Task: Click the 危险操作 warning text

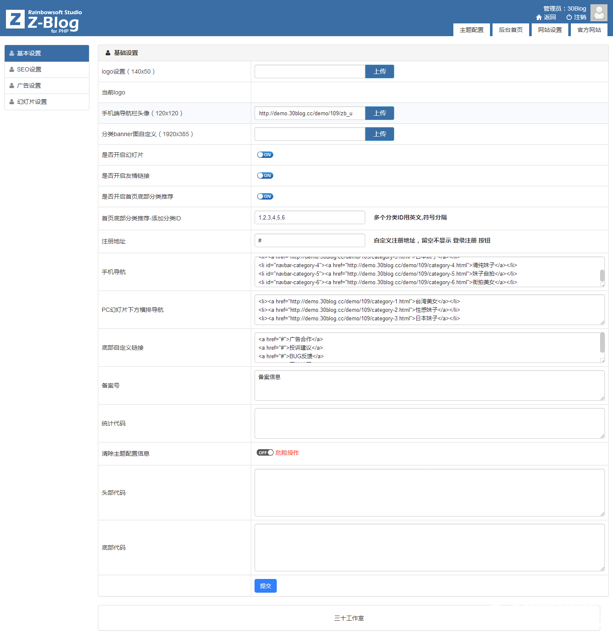Action: point(287,453)
